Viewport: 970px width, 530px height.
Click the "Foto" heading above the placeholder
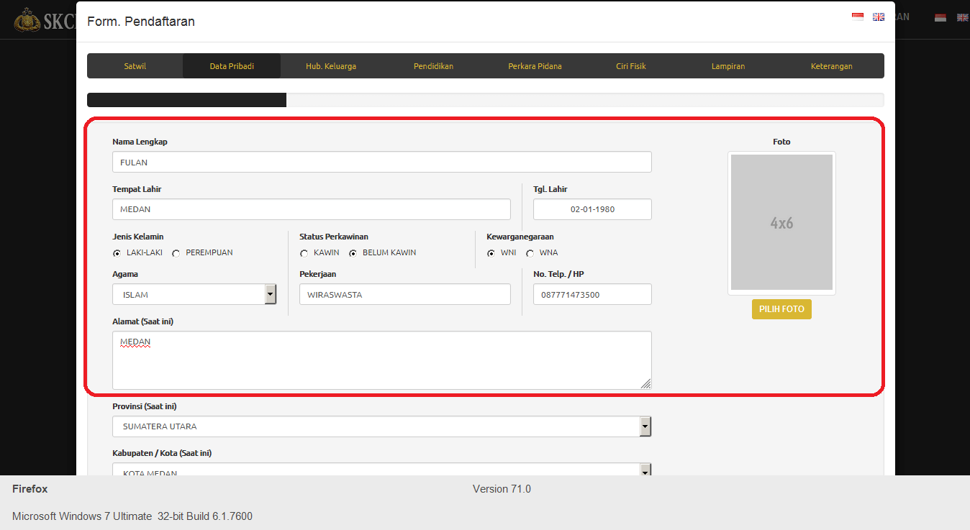[x=781, y=142]
